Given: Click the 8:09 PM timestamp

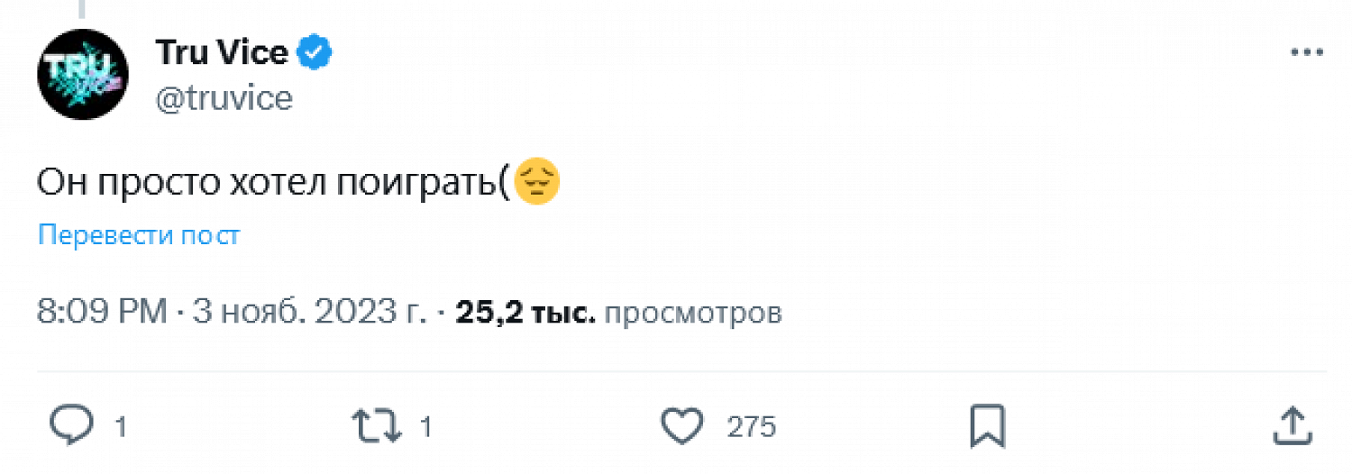Looking at the screenshot, I should (x=102, y=313).
